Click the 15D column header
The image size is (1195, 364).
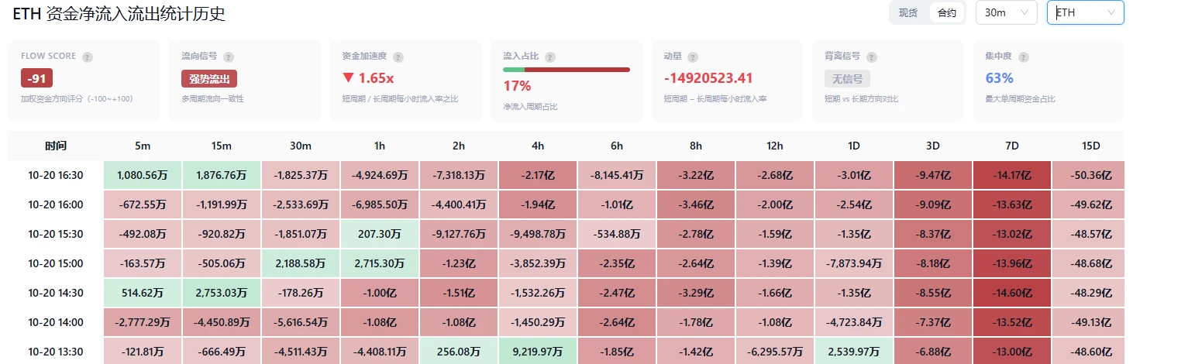pyautogui.click(x=1091, y=146)
